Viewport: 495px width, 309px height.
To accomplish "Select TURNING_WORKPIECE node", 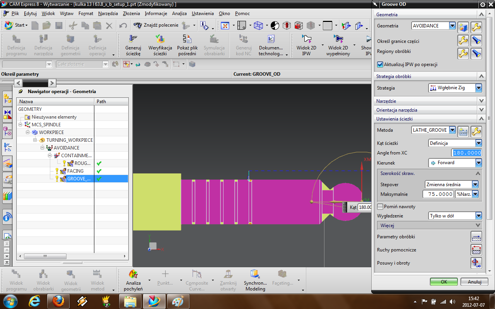I will (x=70, y=140).
